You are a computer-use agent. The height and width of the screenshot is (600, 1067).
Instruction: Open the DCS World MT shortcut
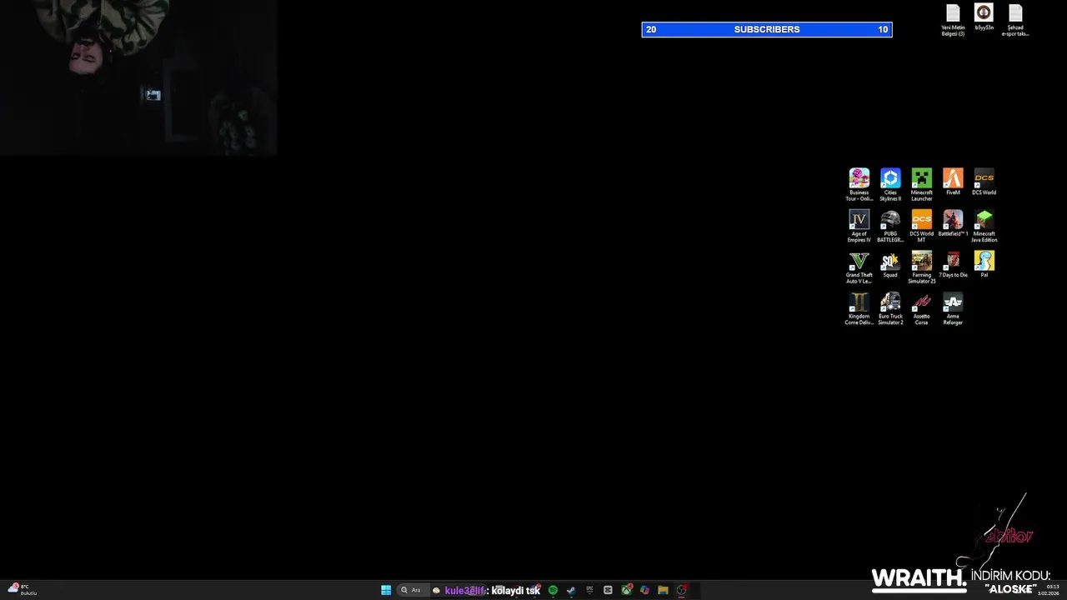coord(921,226)
